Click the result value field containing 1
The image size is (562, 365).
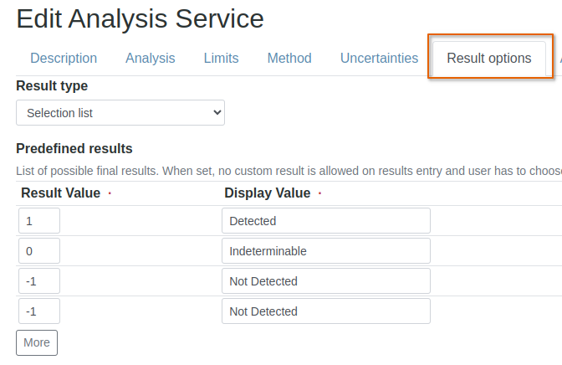[x=39, y=221]
